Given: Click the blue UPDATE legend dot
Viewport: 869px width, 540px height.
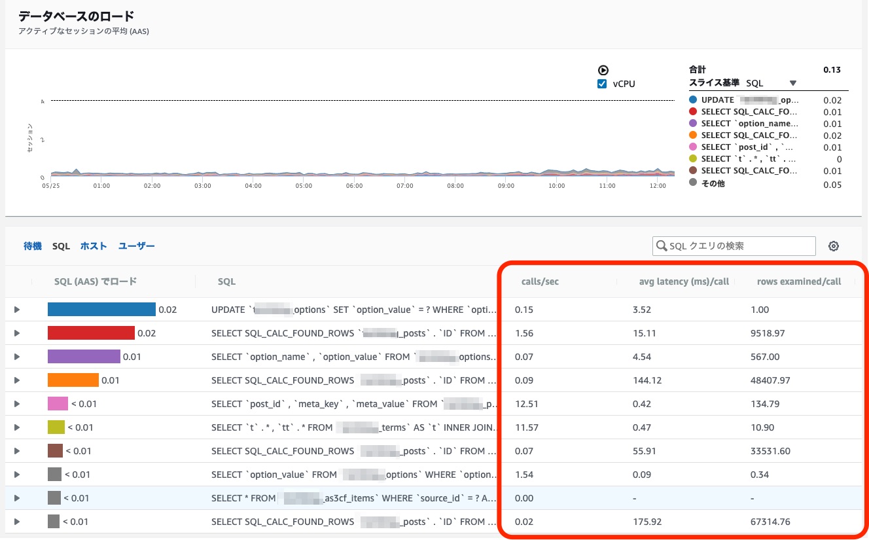Looking at the screenshot, I should click(693, 100).
